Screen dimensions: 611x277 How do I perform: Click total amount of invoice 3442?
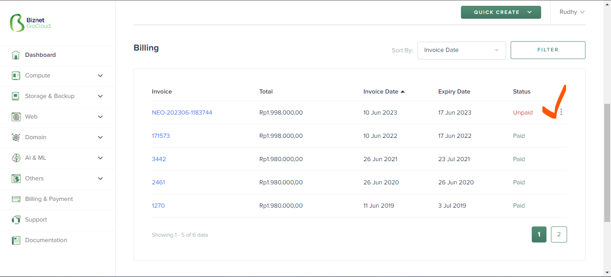tap(281, 159)
